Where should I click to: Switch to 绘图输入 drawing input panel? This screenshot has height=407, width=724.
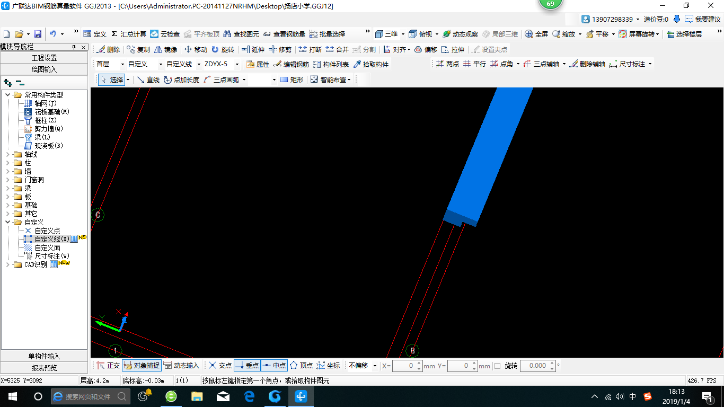click(45, 69)
